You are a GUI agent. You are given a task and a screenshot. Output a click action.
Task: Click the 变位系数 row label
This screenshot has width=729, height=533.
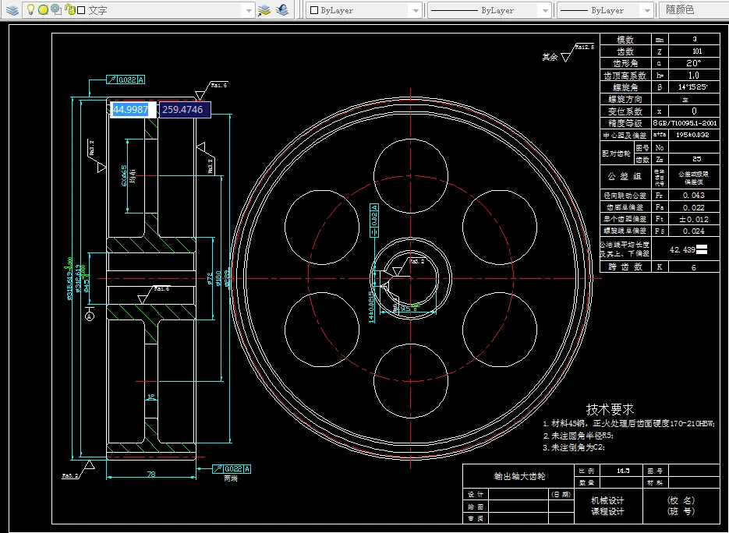click(x=625, y=111)
